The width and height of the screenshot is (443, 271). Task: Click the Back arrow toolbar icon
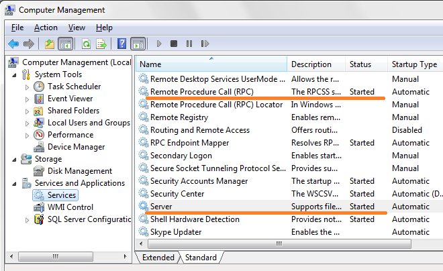click(x=13, y=44)
